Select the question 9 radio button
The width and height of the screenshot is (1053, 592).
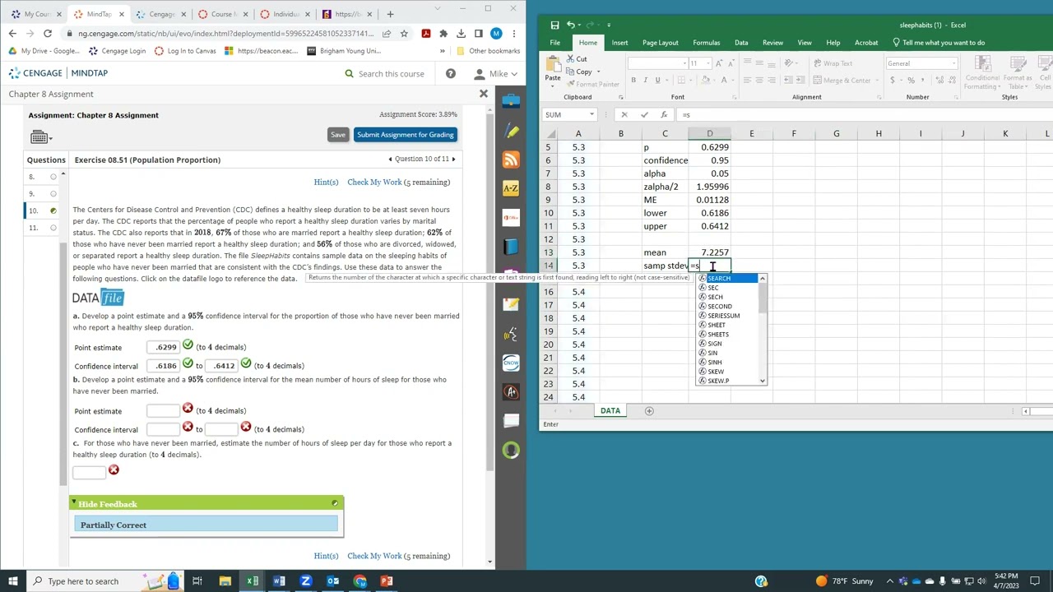[x=53, y=194]
